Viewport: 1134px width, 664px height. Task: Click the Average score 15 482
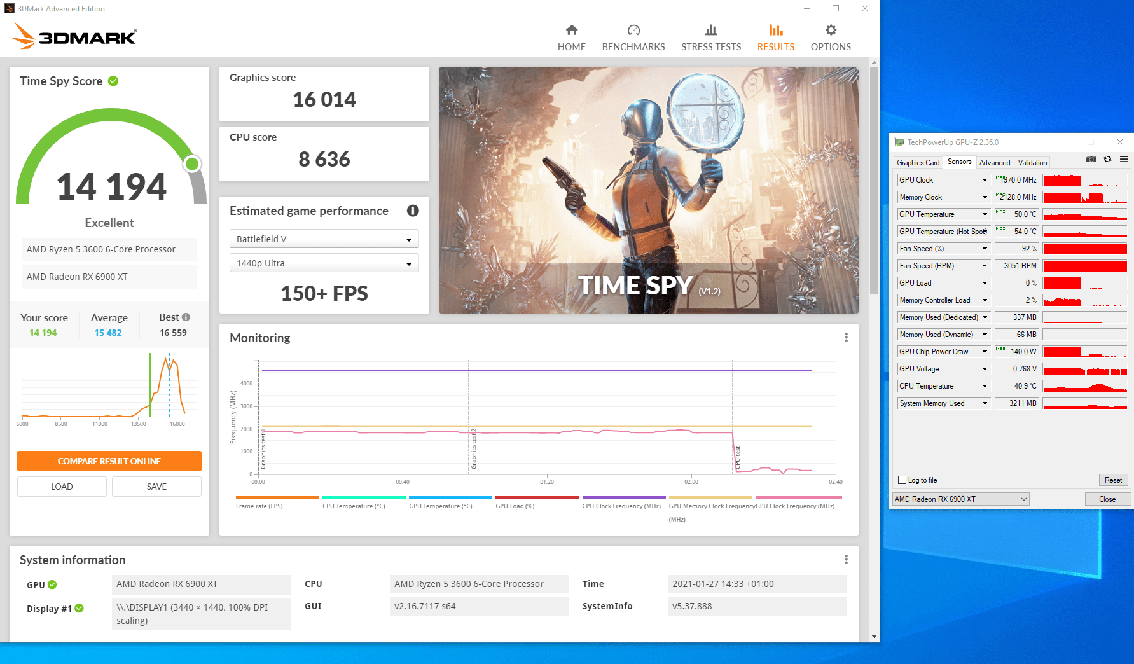(108, 333)
